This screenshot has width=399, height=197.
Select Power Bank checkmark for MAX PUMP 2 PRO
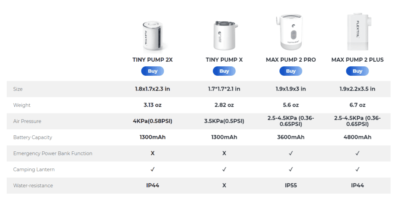(x=291, y=153)
